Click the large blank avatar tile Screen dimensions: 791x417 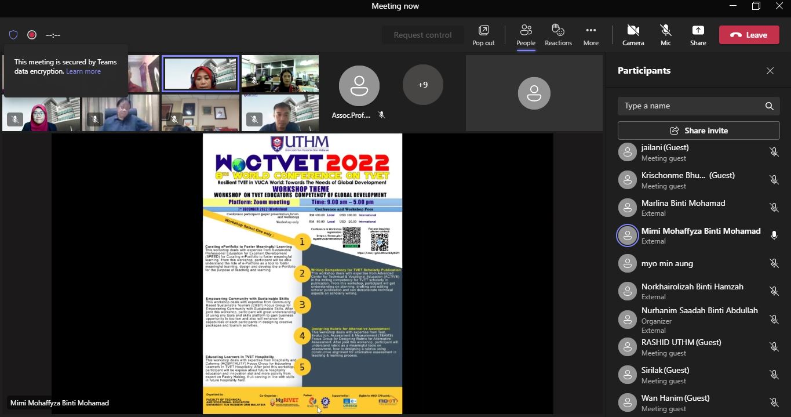pyautogui.click(x=534, y=93)
